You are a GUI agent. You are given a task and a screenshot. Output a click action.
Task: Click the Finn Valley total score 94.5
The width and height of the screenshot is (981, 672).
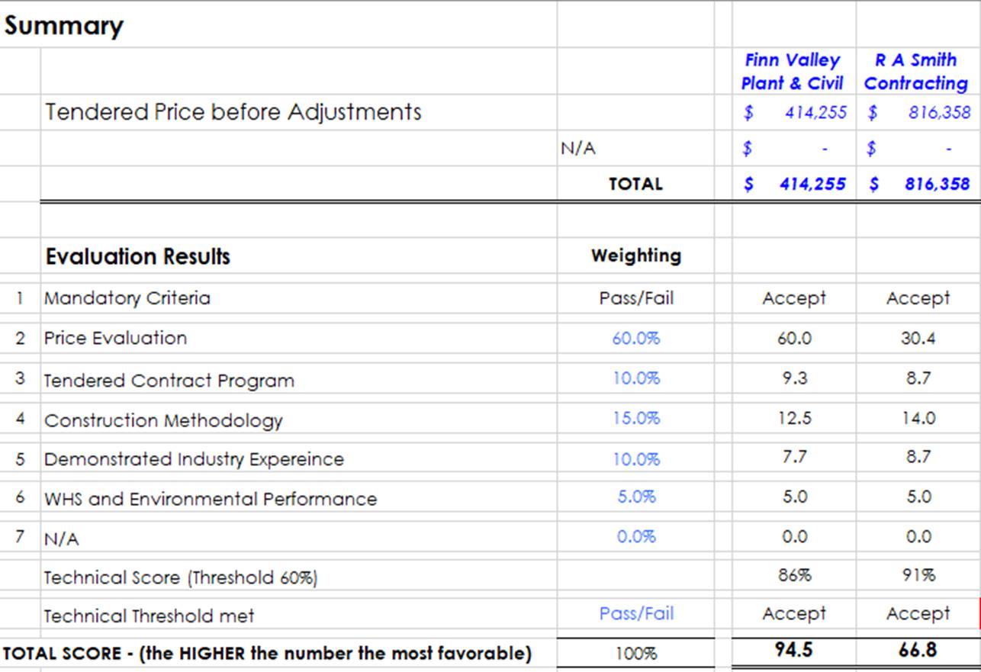click(794, 650)
